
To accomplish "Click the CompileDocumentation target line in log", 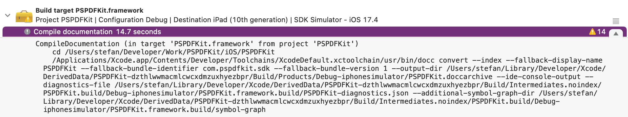I will [197, 44].
